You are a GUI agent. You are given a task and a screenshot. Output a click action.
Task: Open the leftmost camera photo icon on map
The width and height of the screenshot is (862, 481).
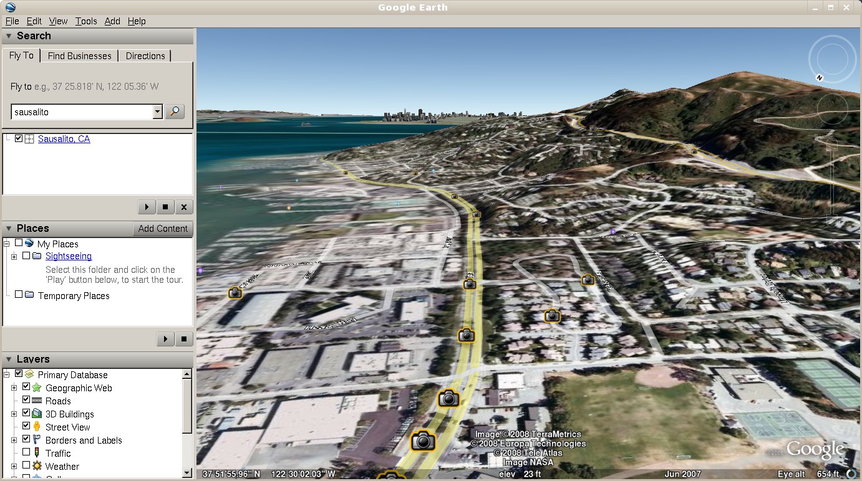coord(235,292)
